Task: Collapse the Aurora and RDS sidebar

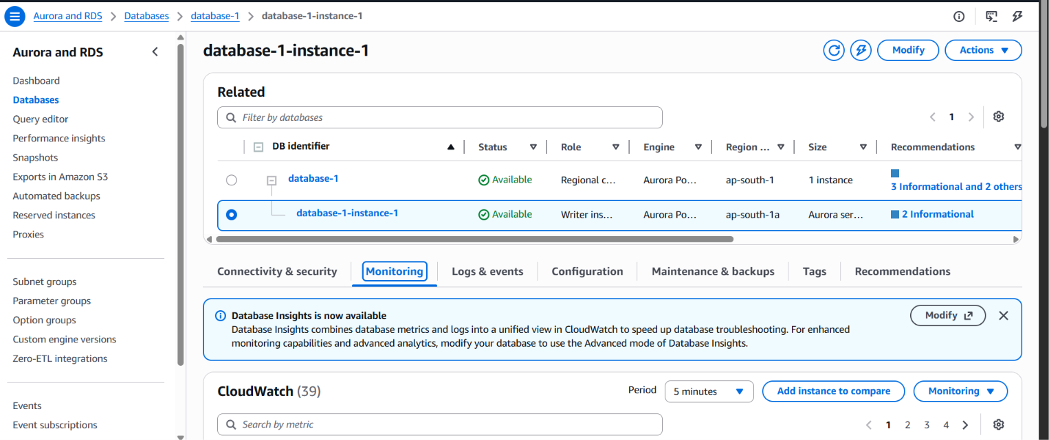Action: click(155, 52)
